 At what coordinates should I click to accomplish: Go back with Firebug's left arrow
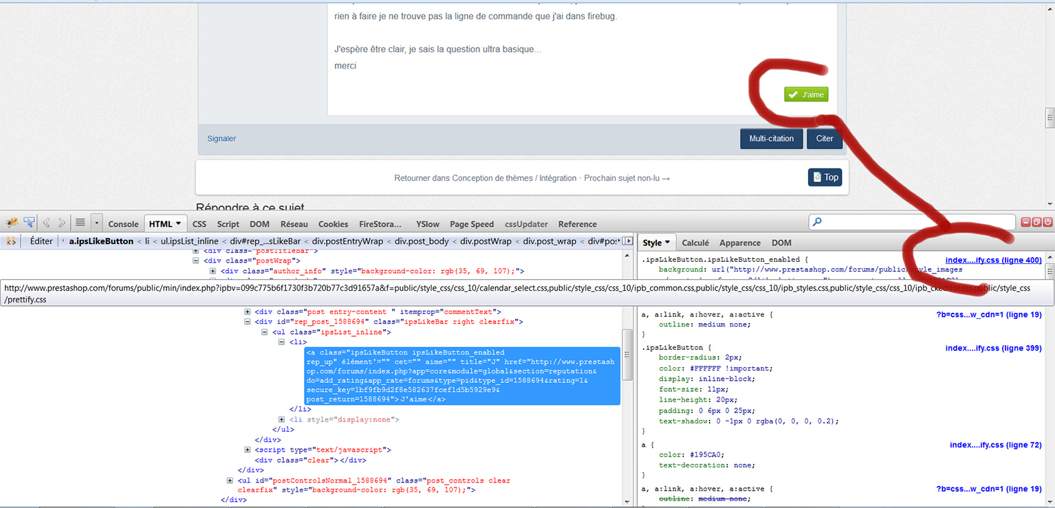47,223
